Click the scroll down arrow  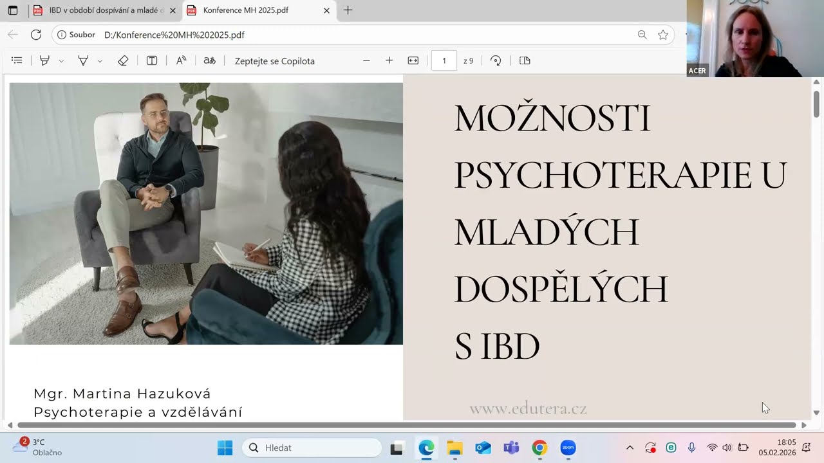click(816, 413)
